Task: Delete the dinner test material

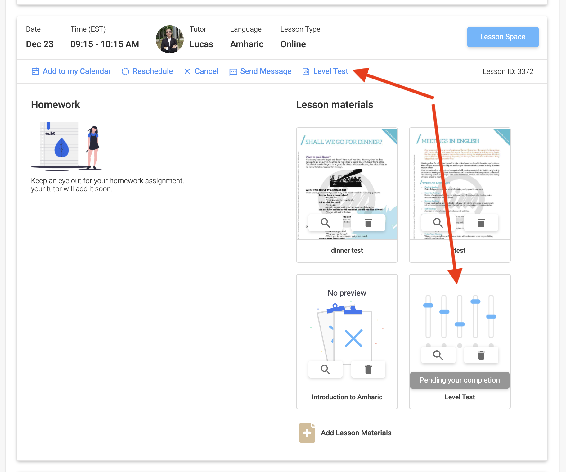Action: click(368, 223)
